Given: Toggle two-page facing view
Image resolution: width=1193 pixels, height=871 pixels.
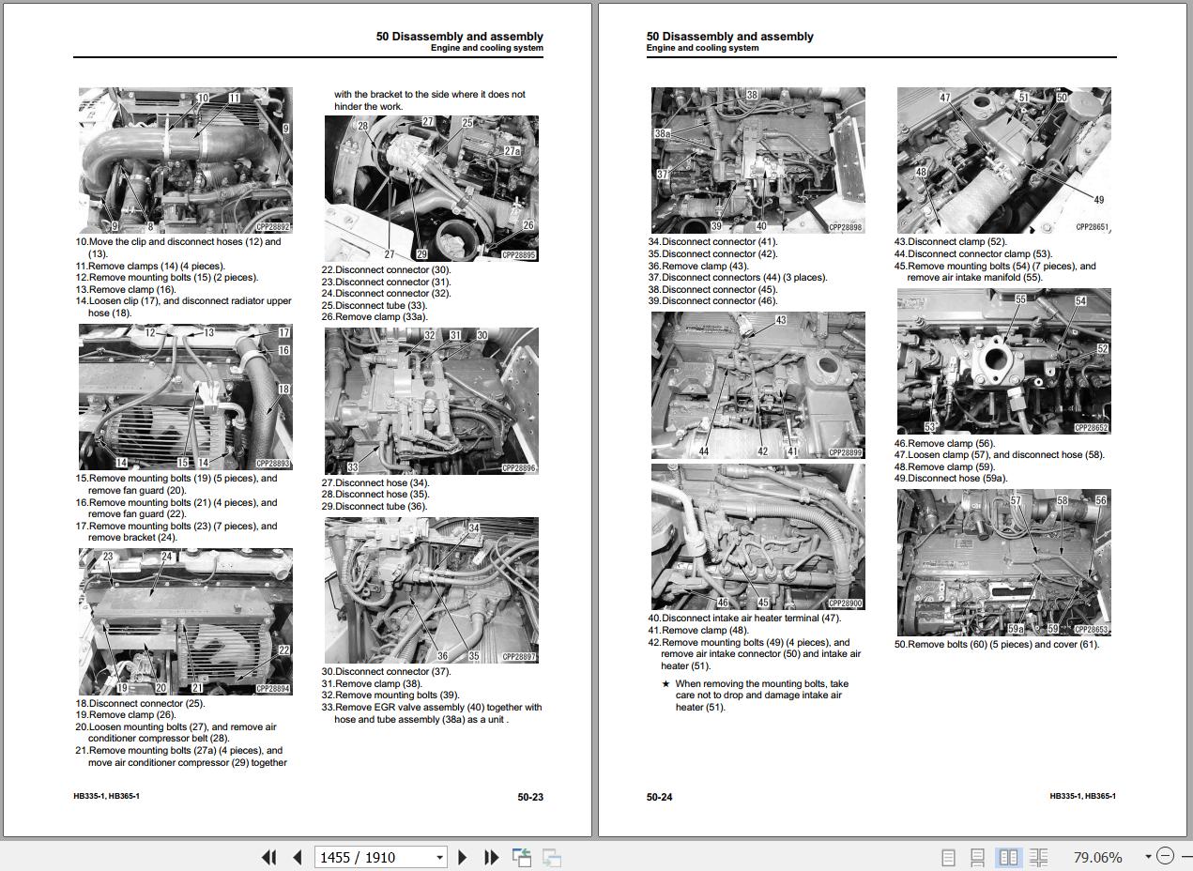Looking at the screenshot, I should (x=1008, y=857).
